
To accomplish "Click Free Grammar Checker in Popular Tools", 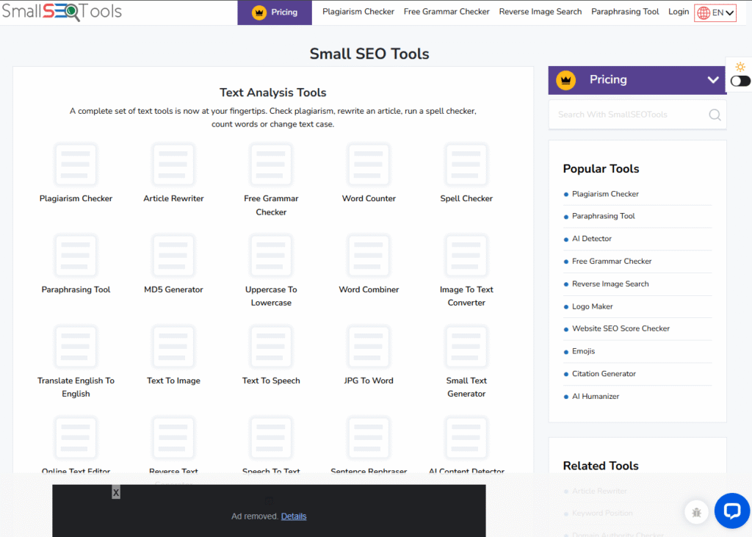I will pyautogui.click(x=612, y=261).
